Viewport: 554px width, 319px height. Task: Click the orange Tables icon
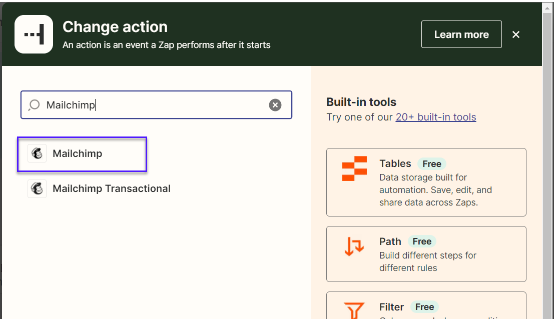(x=354, y=168)
